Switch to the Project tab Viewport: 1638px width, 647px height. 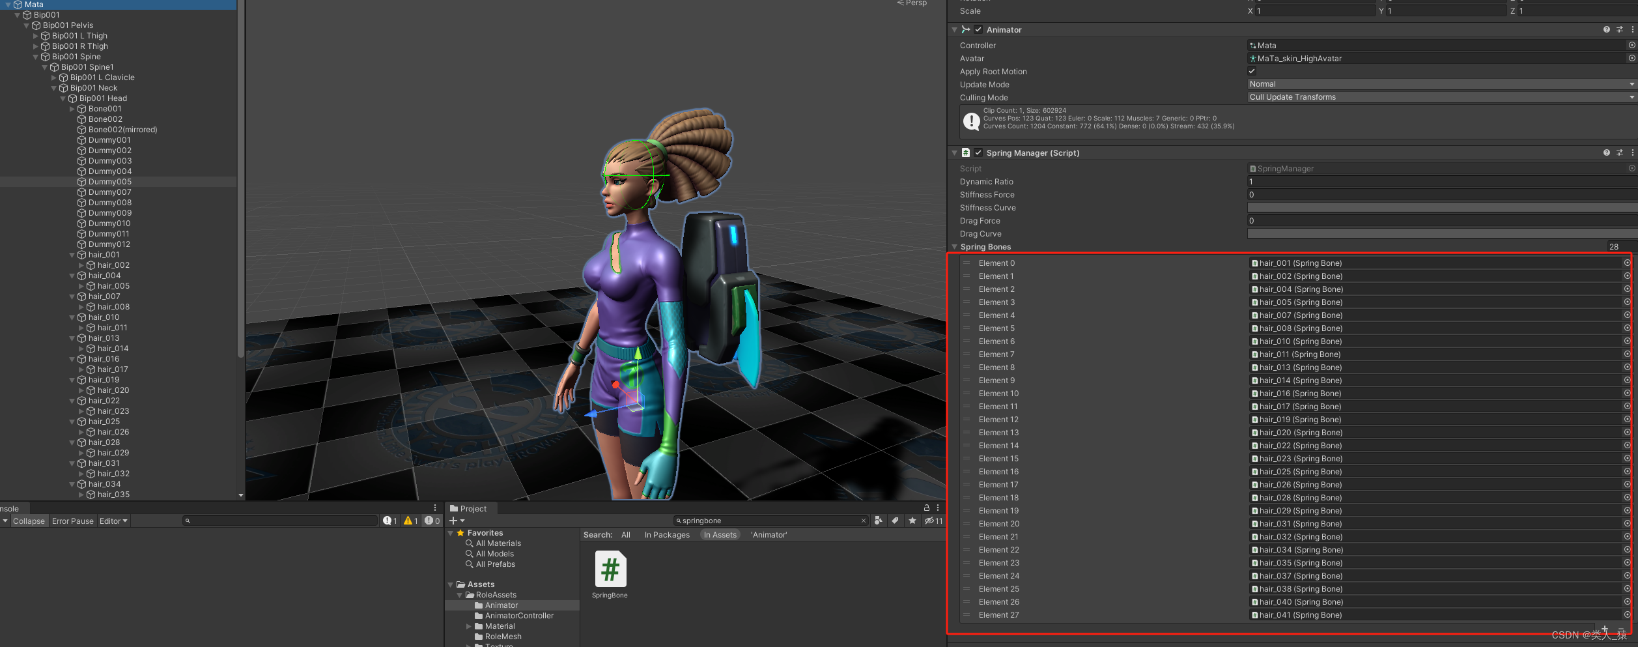pos(470,508)
